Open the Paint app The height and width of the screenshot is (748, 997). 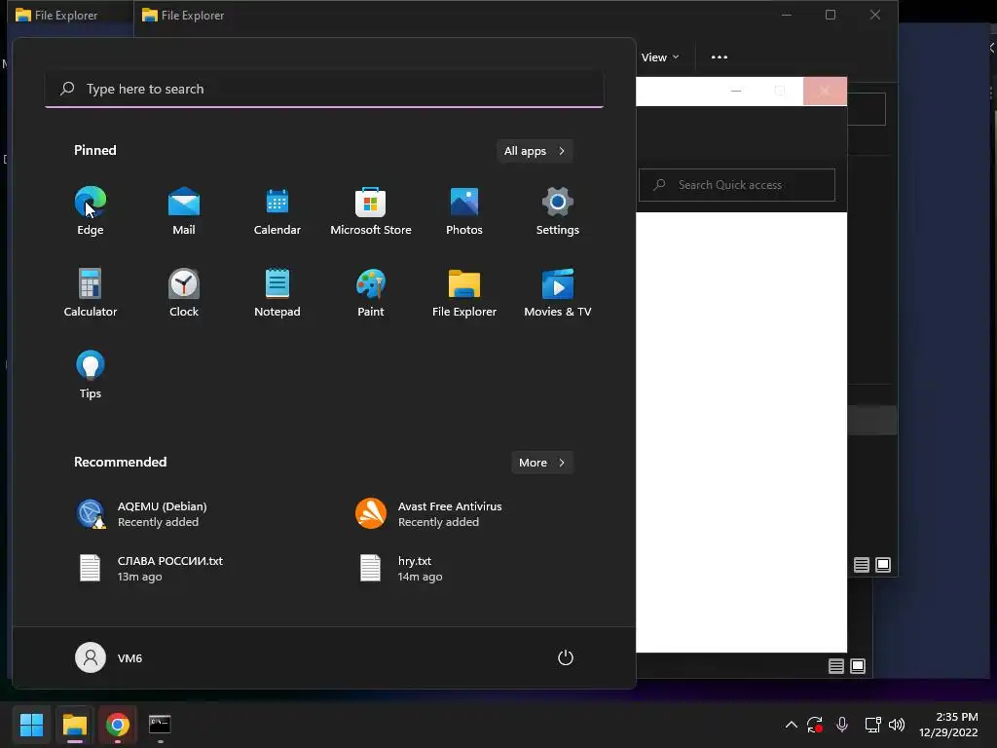pos(371,293)
